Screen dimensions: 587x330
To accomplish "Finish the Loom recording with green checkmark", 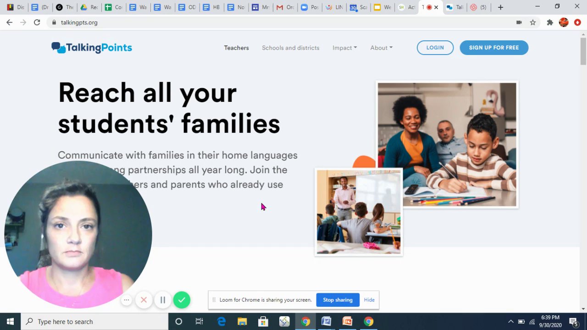I will pos(182,300).
